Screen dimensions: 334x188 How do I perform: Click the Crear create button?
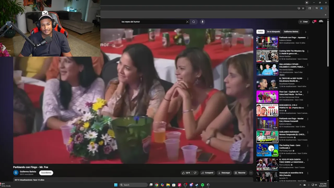(303, 22)
